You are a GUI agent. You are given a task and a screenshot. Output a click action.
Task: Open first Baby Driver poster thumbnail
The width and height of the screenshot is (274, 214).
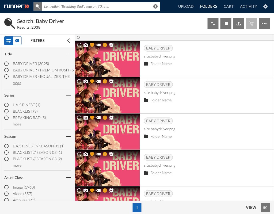click(x=107, y=59)
